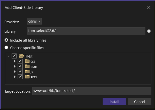Expand the scss folder node
Screen dimensions: 155x110
tap(15, 77)
